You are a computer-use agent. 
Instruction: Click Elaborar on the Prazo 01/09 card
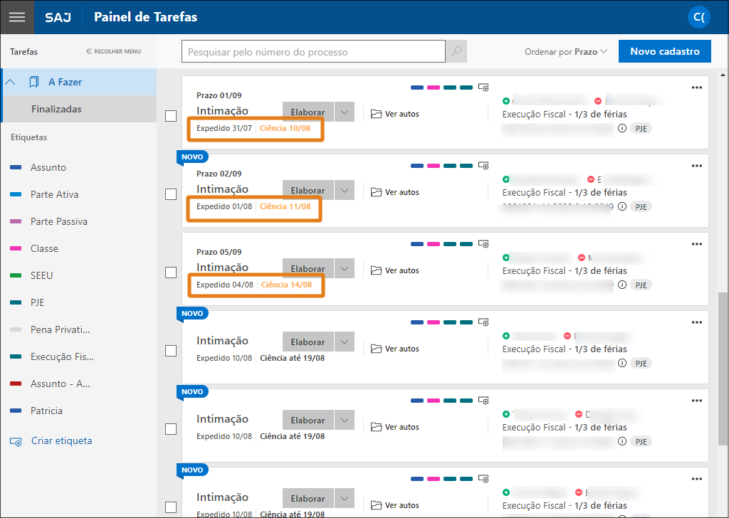(x=308, y=112)
